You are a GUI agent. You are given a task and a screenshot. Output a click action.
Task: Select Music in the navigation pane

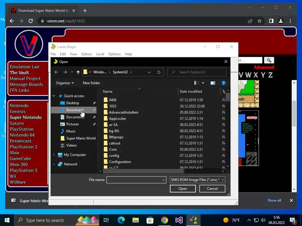pyautogui.click(x=71, y=131)
